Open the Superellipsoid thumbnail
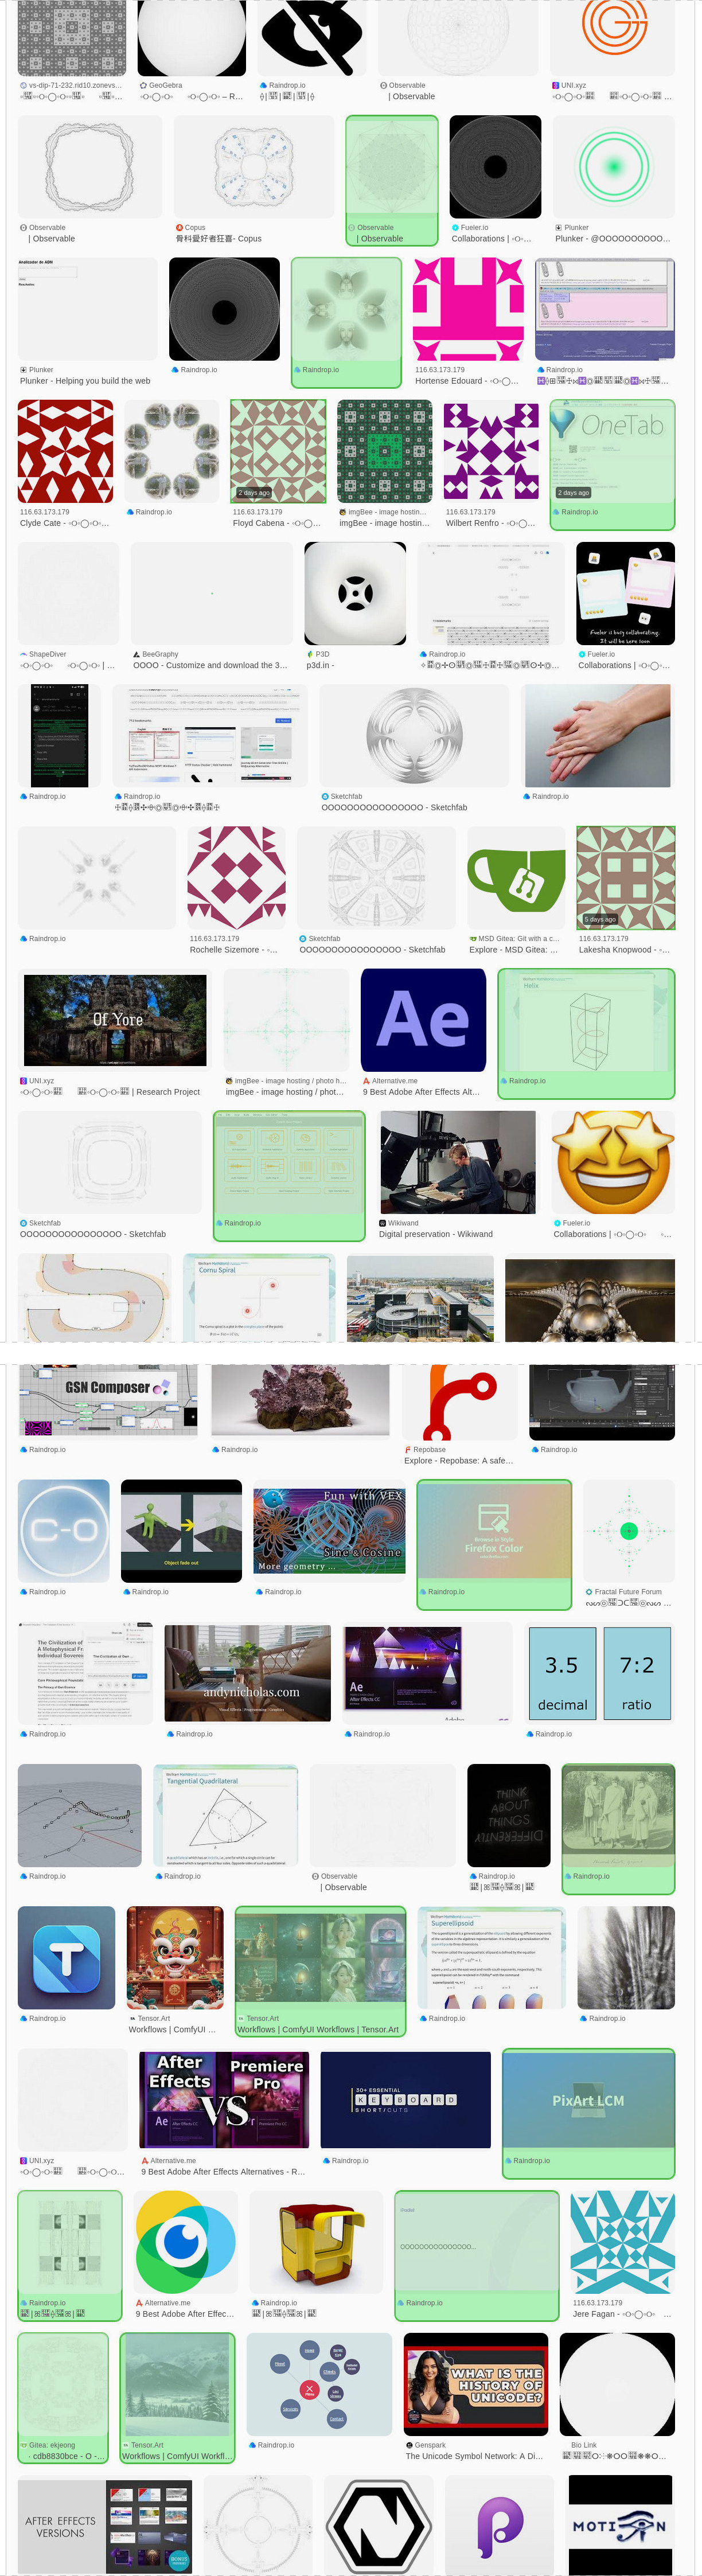The height and width of the screenshot is (2576, 702). point(491,1957)
